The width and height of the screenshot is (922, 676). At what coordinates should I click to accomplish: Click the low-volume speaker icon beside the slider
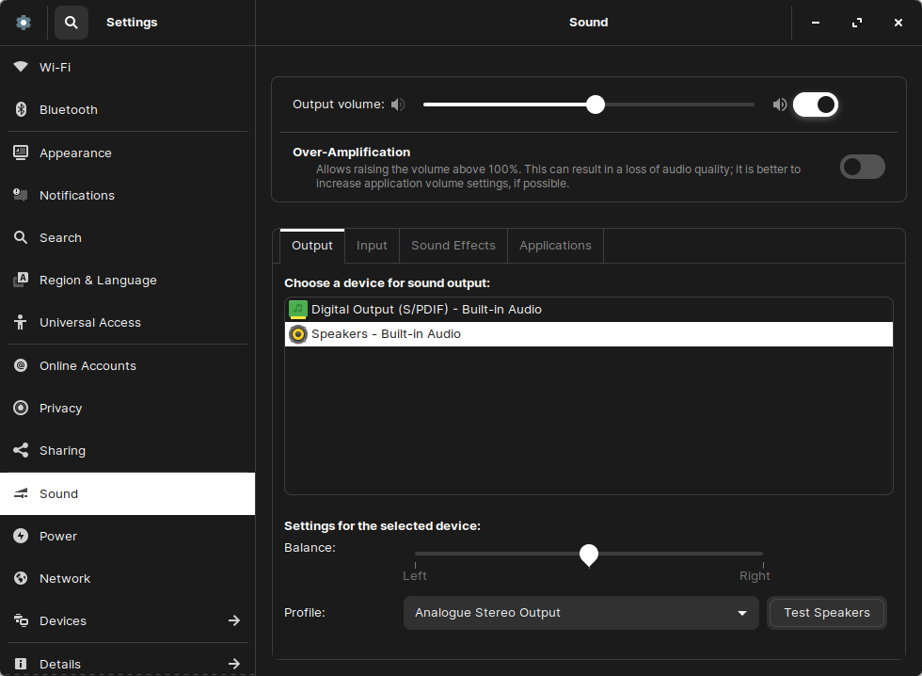click(398, 105)
